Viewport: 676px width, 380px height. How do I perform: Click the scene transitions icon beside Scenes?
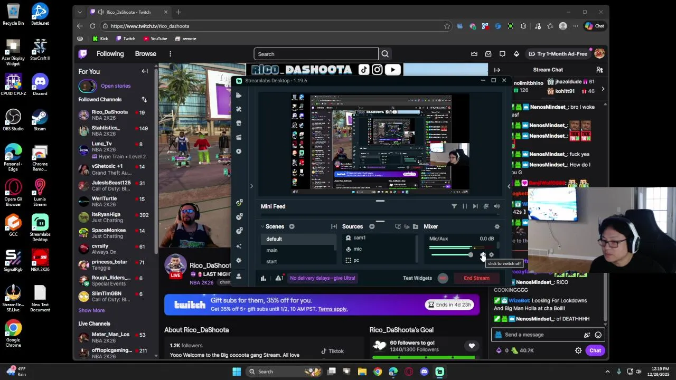click(334, 226)
